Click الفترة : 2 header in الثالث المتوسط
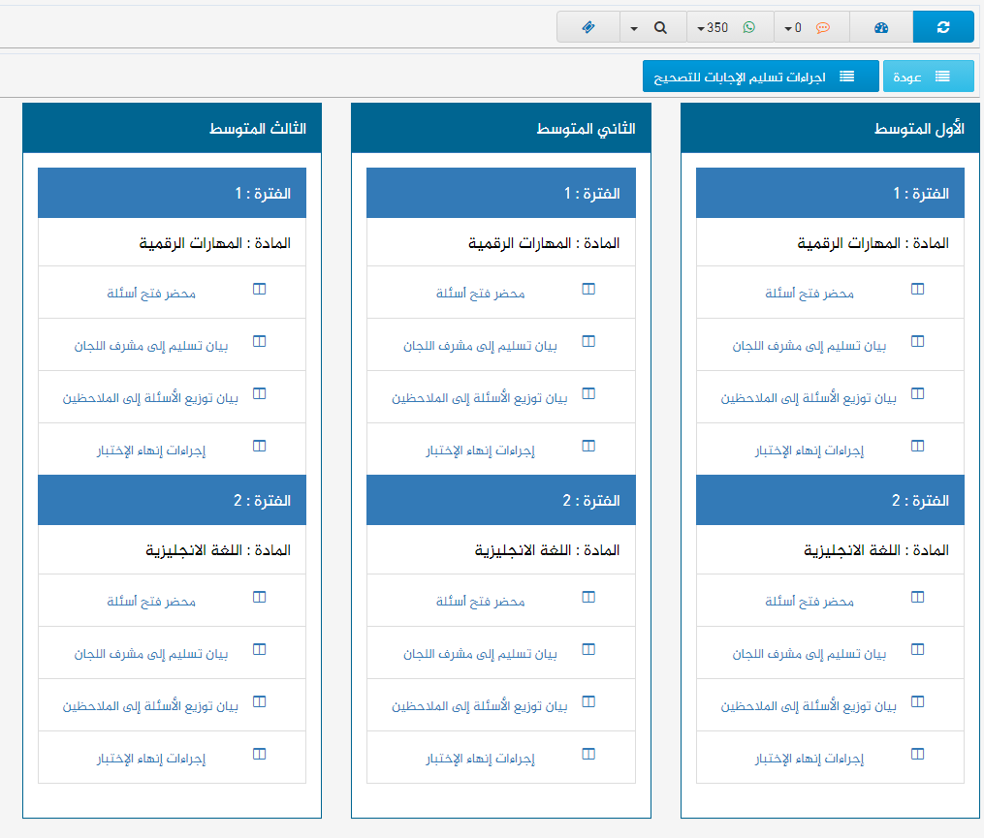The height and width of the screenshot is (838, 984). tap(172, 501)
